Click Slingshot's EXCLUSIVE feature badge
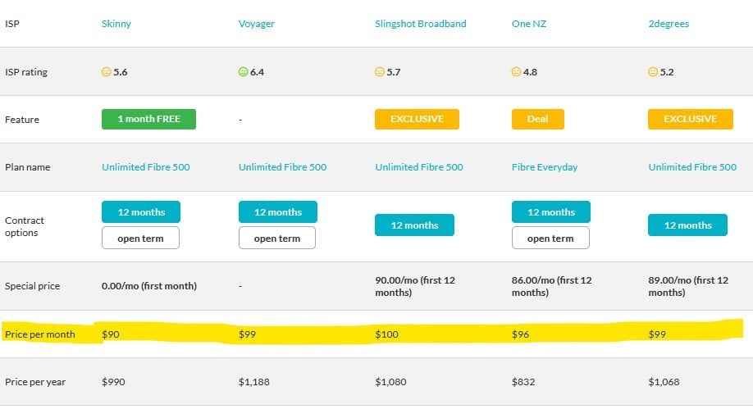 click(417, 119)
